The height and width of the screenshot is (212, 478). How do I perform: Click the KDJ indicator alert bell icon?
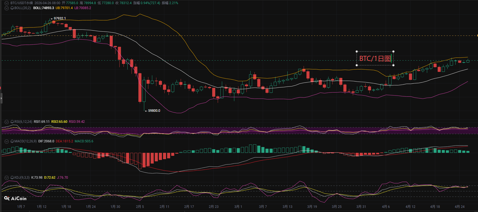[x=12, y=178]
